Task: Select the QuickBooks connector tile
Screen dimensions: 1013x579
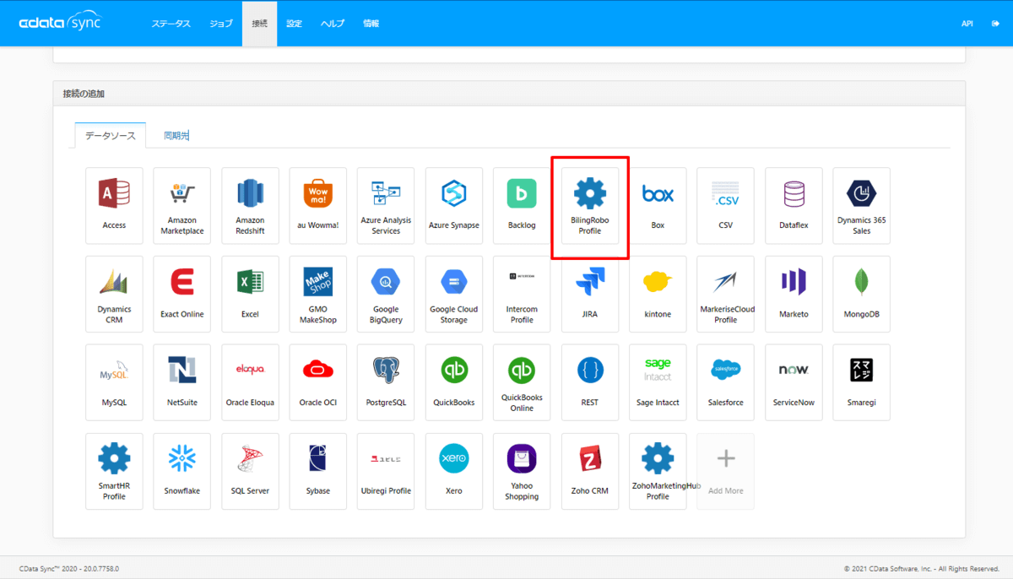Action: coord(454,382)
